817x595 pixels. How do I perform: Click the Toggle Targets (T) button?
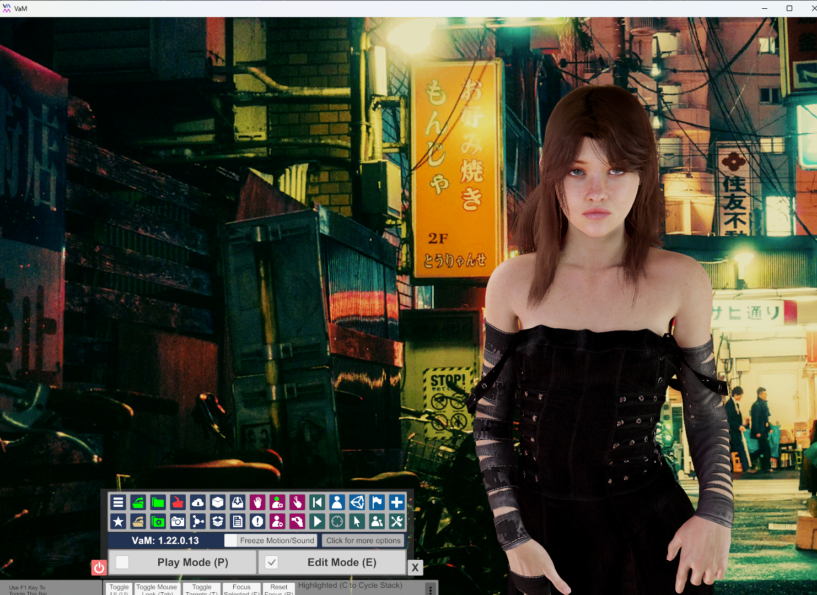tap(202, 589)
